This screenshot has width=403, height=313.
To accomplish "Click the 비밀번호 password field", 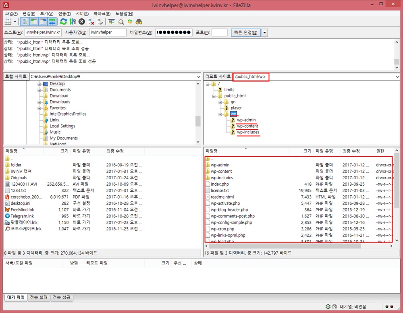I will [174, 32].
